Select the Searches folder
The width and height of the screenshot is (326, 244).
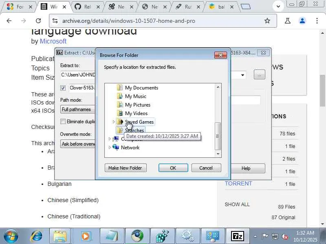point(134,130)
